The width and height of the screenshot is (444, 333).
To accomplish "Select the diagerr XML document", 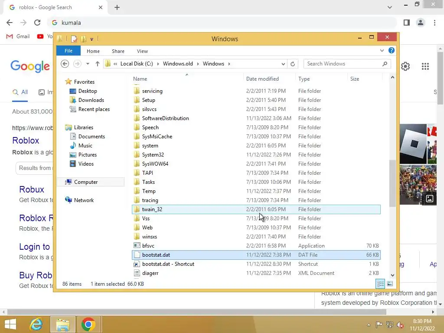I will pos(256,273).
